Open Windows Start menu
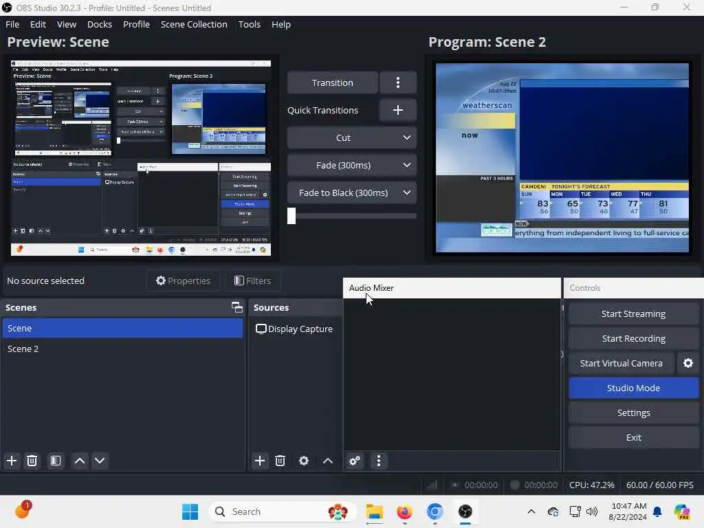This screenshot has width=704, height=528. point(190,511)
